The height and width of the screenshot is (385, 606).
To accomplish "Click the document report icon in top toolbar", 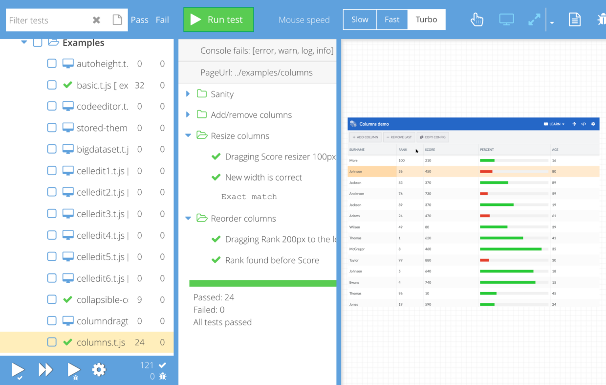I will [575, 20].
